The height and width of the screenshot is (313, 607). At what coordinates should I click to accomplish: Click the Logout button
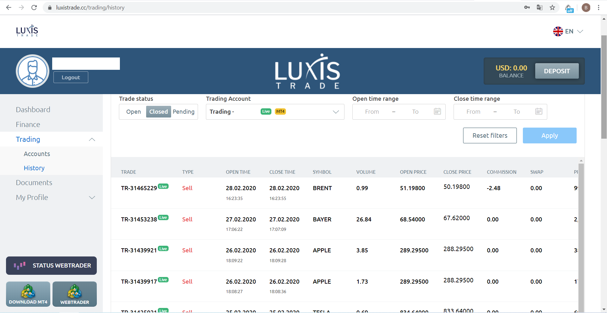(x=71, y=77)
